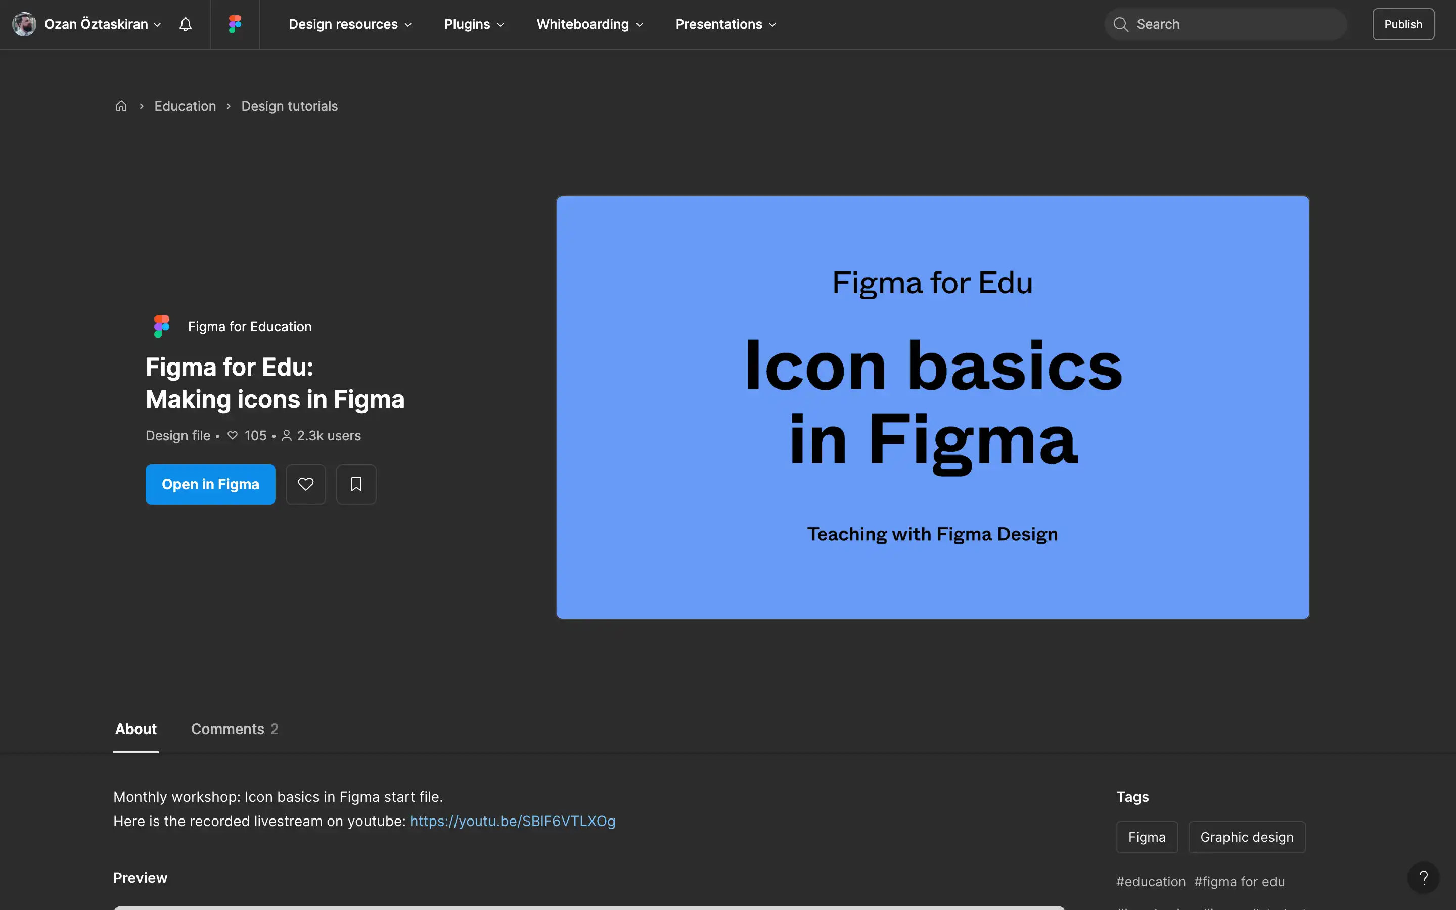
Task: Select the Graphic design tag
Action: [1247, 837]
